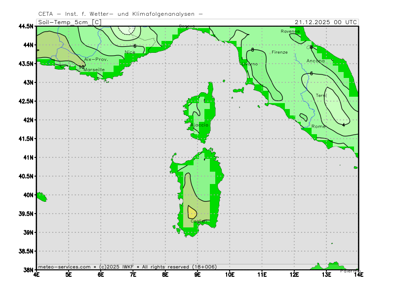
Task: Select the Terni city label
Action: click(321, 95)
